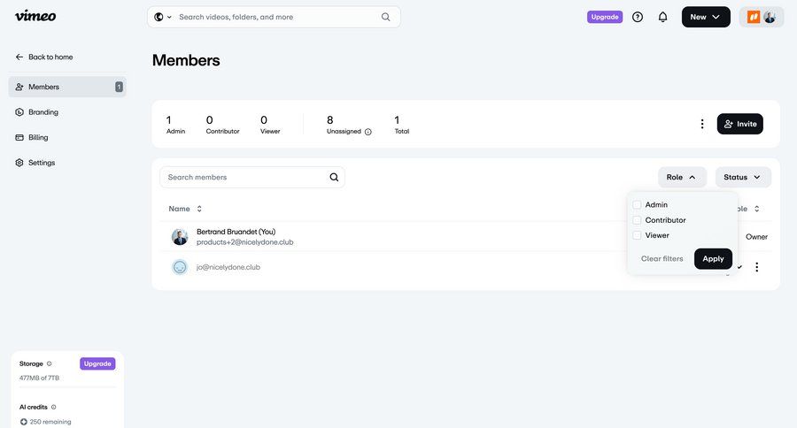
Task: Click the search magnifier in the top bar
Action: (x=386, y=17)
